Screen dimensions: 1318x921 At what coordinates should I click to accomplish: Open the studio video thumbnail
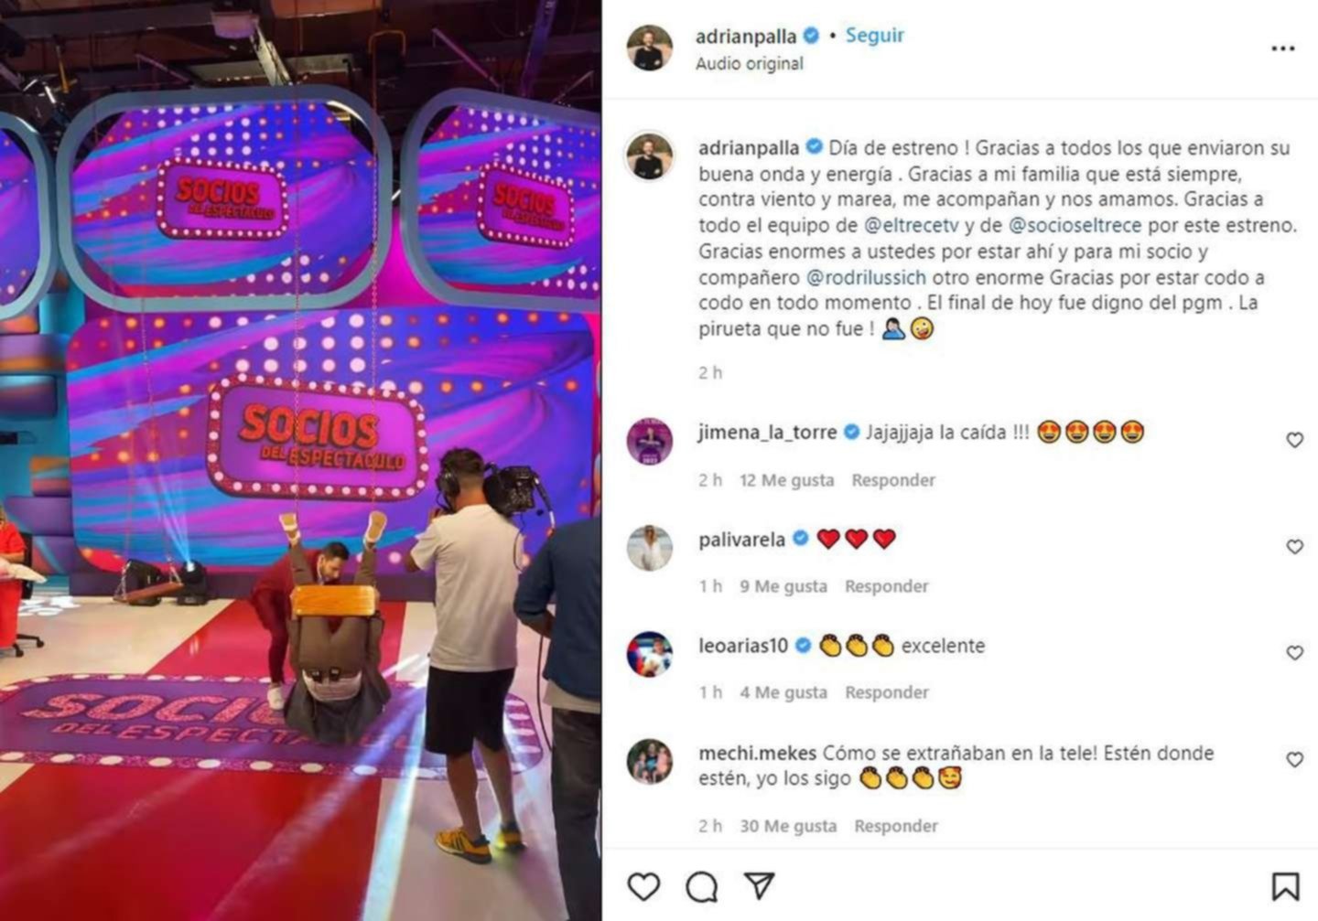300,461
